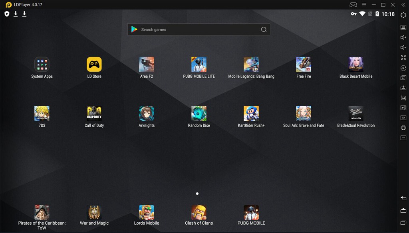Viewport: 409px width, 233px height.
Task: Open the recent apps overview button
Action: [x=403, y=222]
